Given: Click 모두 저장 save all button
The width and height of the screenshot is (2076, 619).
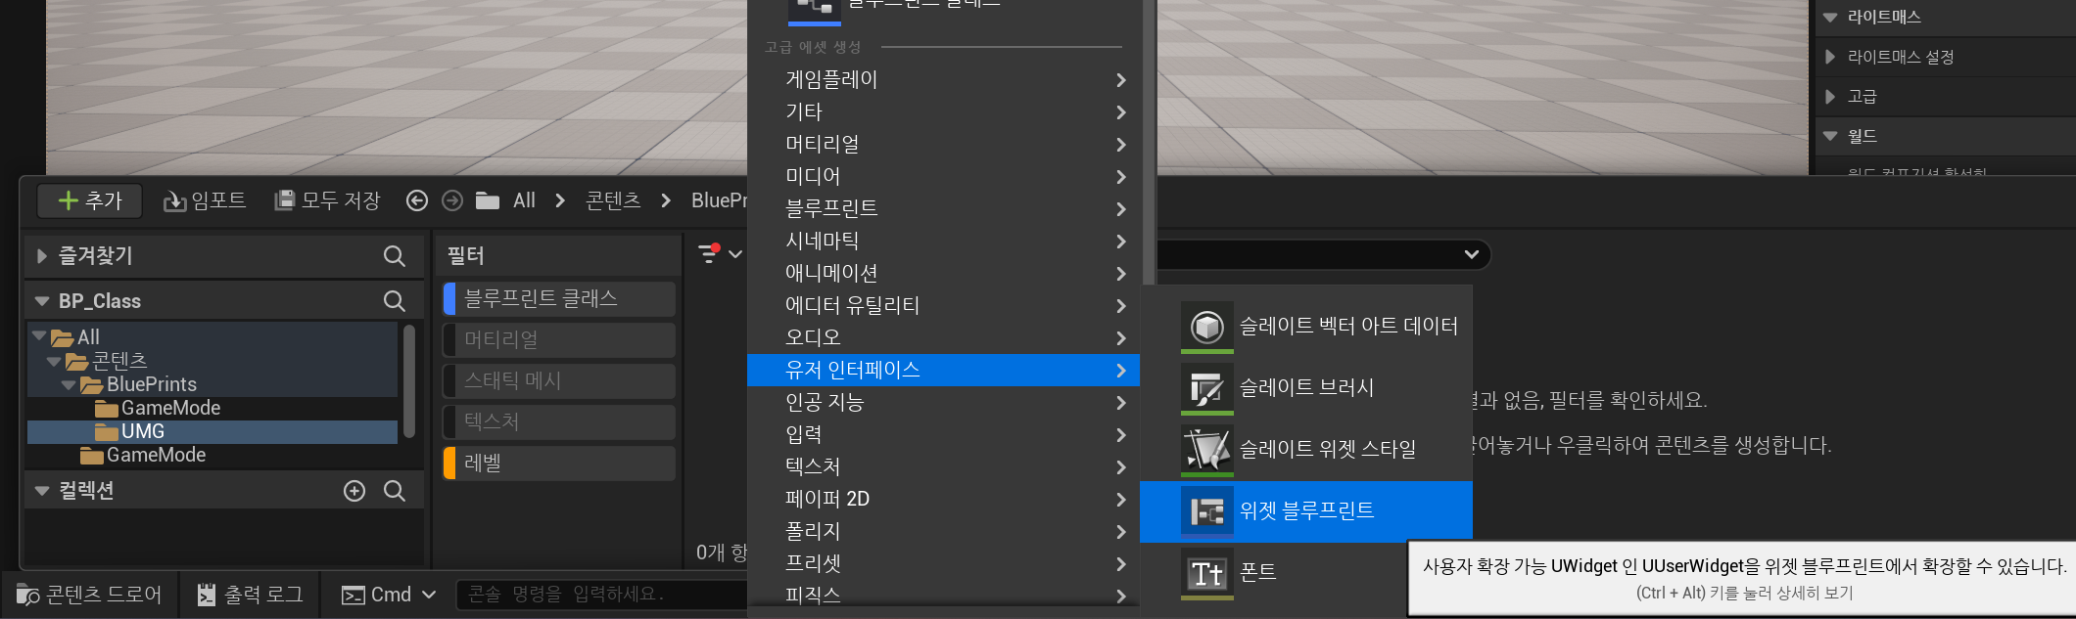Looking at the screenshot, I should [327, 200].
